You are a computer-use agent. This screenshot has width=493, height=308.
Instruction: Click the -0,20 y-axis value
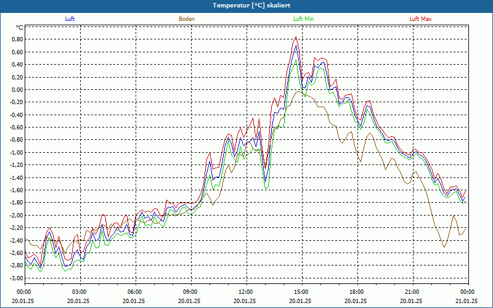17,102
